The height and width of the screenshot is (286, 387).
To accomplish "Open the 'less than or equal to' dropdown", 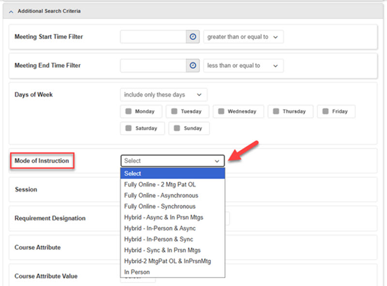I will 243,66.
